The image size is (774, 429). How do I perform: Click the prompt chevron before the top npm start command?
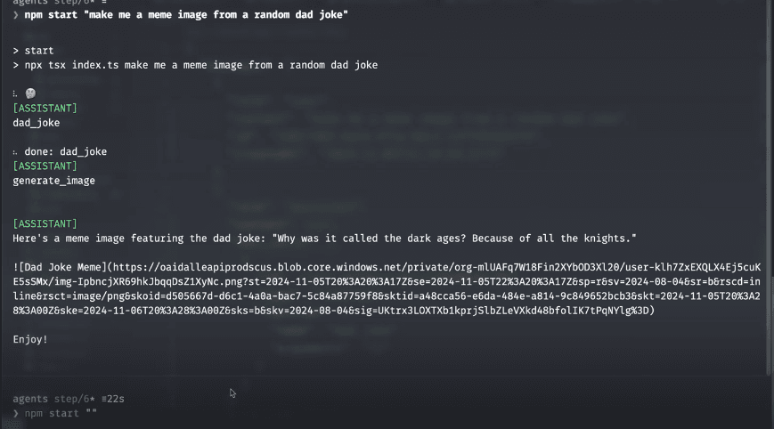[x=16, y=15]
